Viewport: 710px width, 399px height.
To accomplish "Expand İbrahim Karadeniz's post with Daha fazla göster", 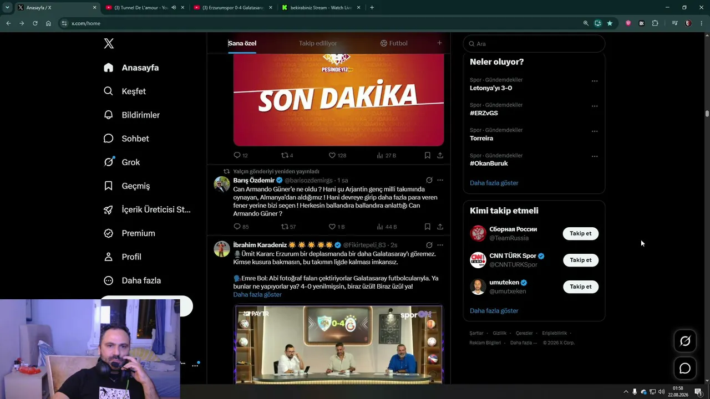I will [x=257, y=294].
